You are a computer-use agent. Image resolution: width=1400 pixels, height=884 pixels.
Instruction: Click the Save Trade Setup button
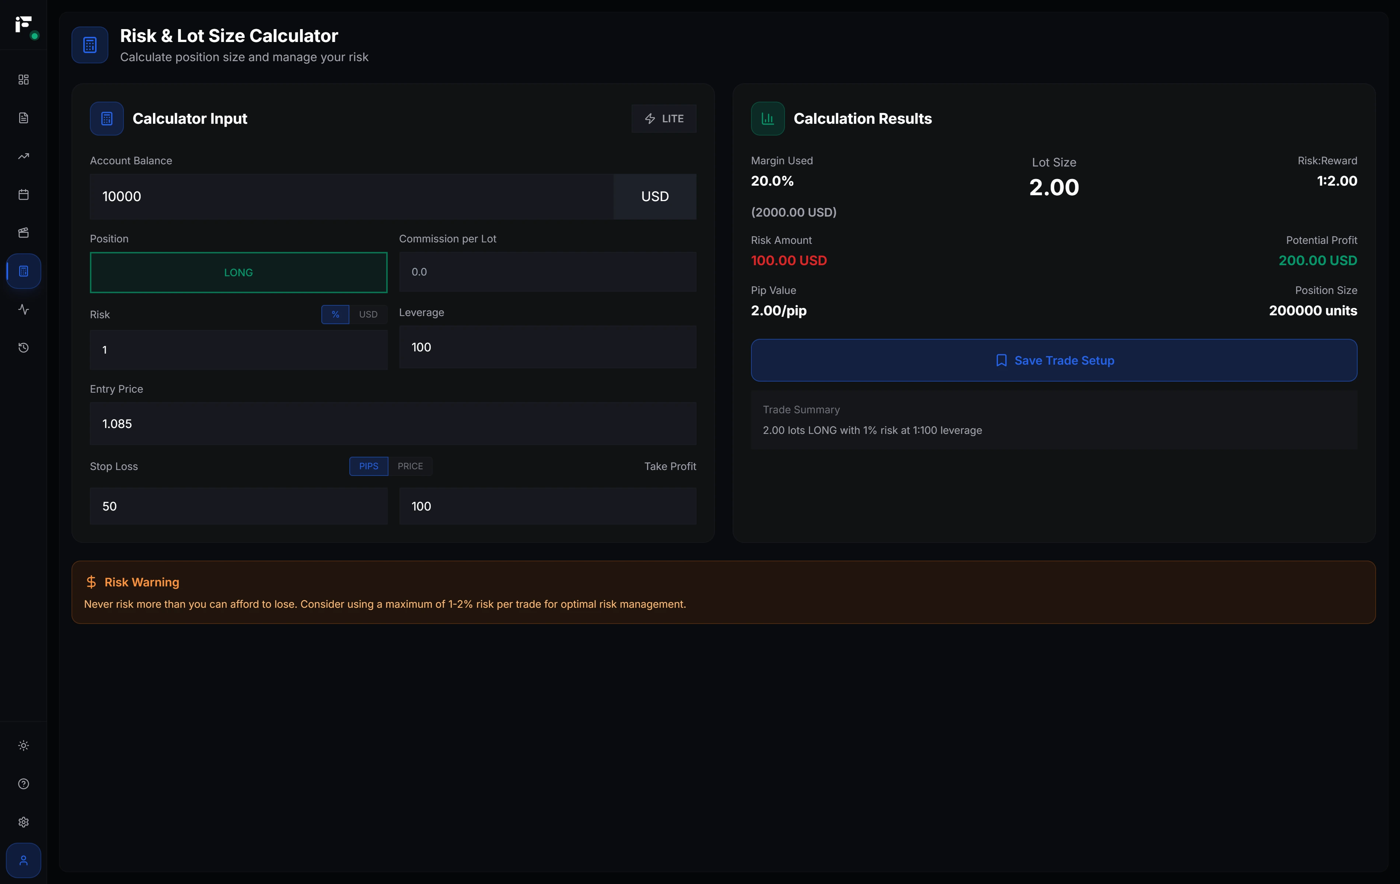click(1054, 360)
